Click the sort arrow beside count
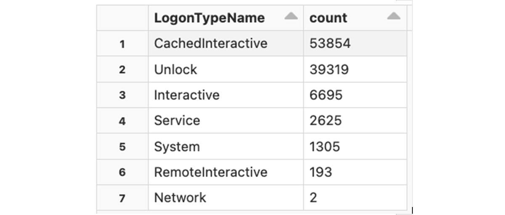The height and width of the screenshot is (215, 505). (393, 16)
